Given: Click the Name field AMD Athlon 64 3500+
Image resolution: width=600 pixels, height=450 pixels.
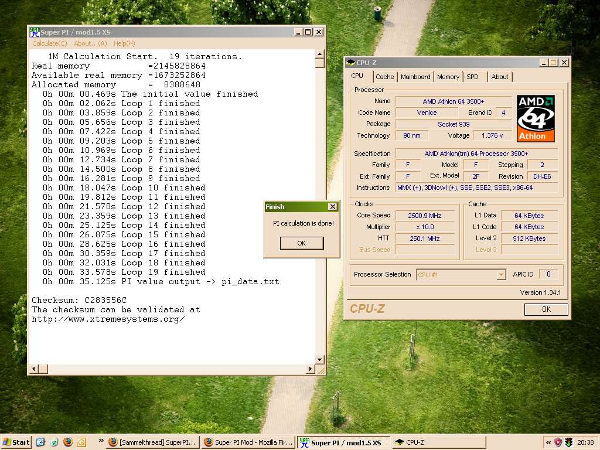Looking at the screenshot, I should pyautogui.click(x=454, y=101).
